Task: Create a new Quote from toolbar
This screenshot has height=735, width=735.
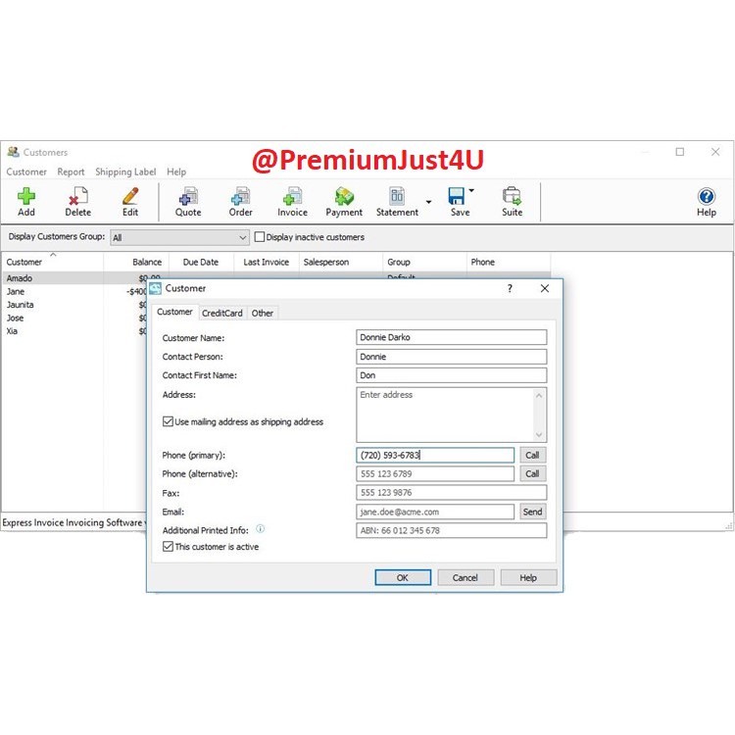Action: 188,201
